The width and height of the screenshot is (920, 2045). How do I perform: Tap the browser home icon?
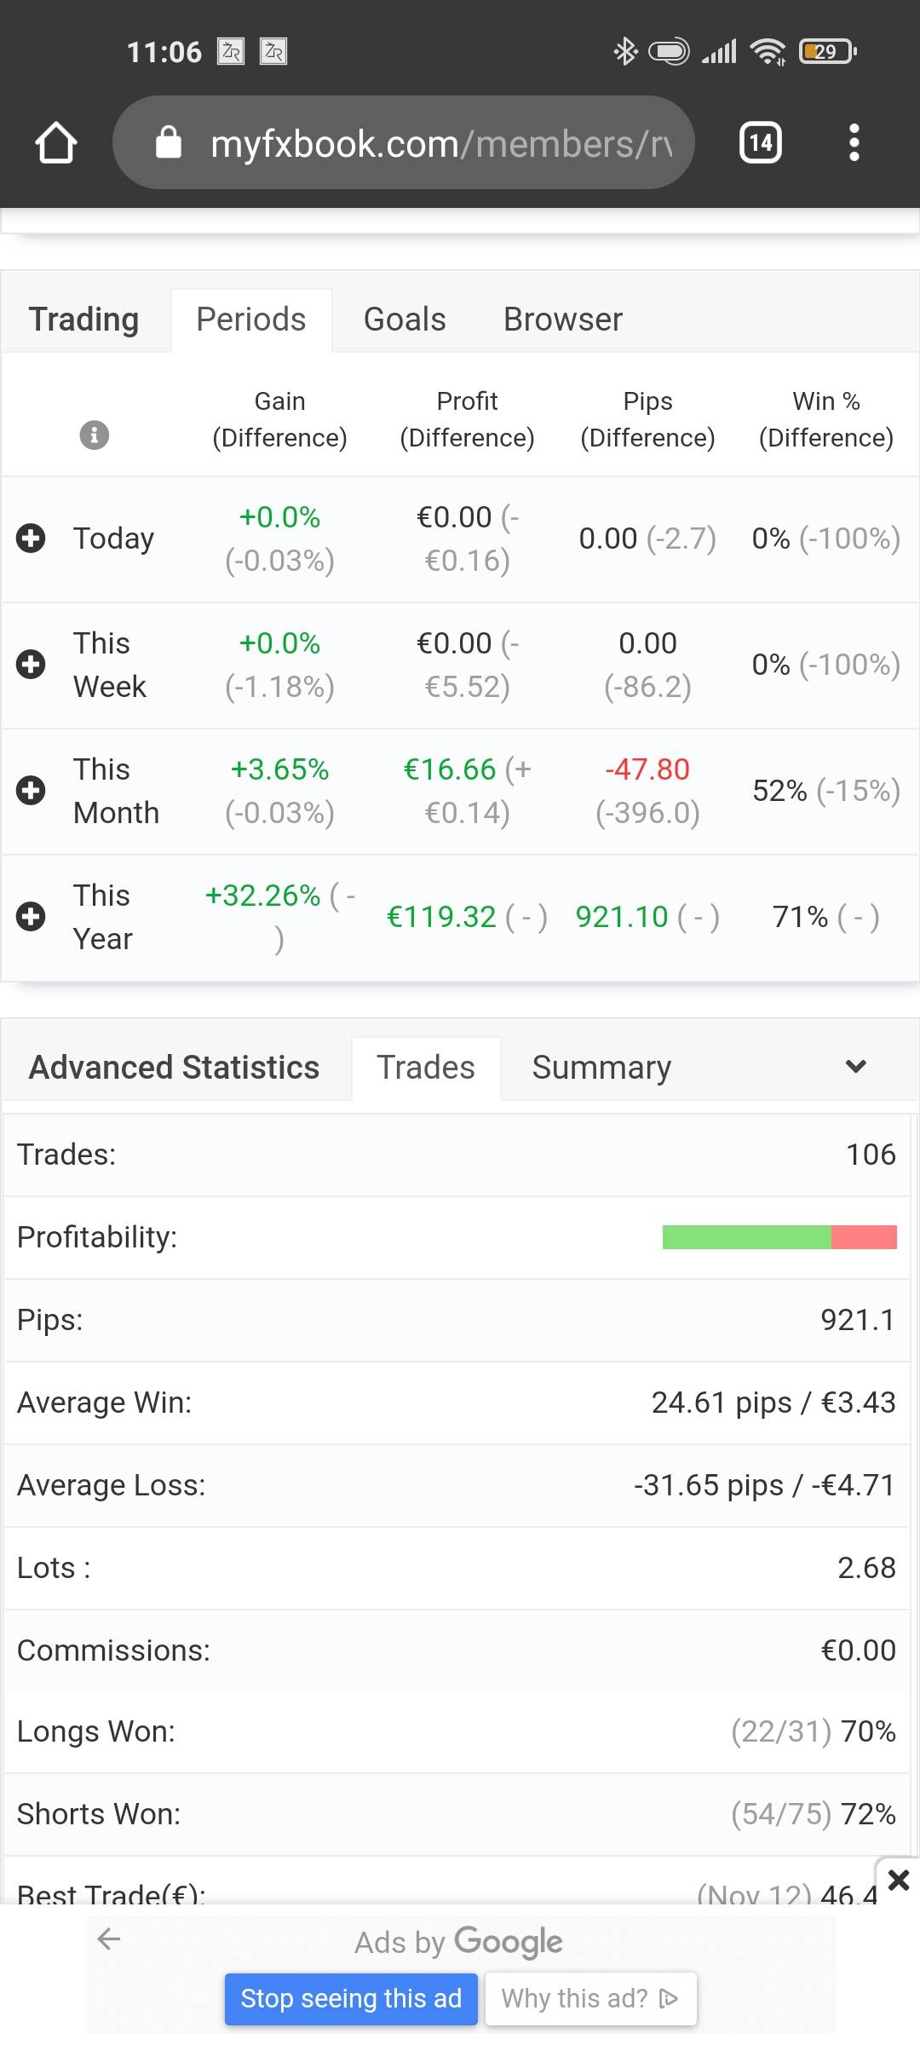[56, 142]
